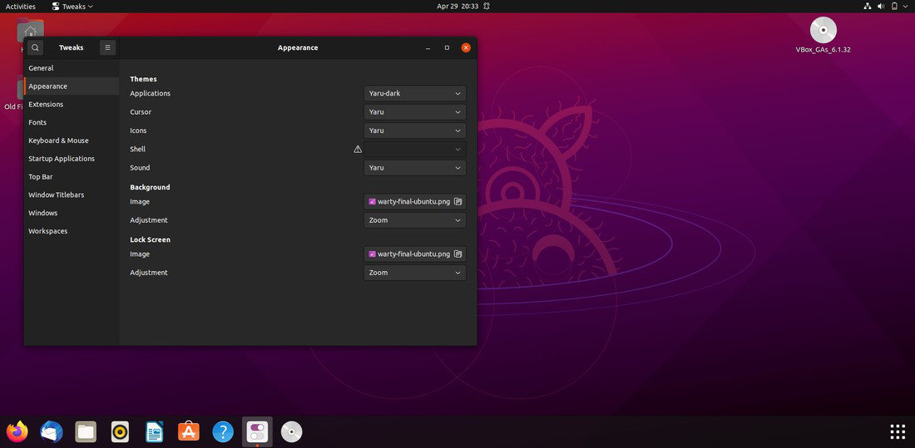Image resolution: width=915 pixels, height=448 pixels.
Task: Open Activities overview in top bar
Action: pyautogui.click(x=21, y=6)
